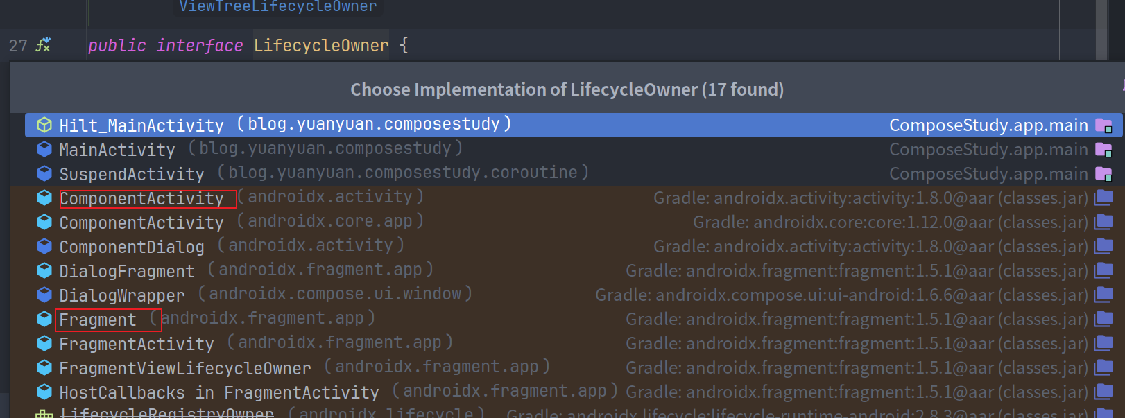Choose HostCallbacks in FragmentActivity

pyautogui.click(x=219, y=392)
